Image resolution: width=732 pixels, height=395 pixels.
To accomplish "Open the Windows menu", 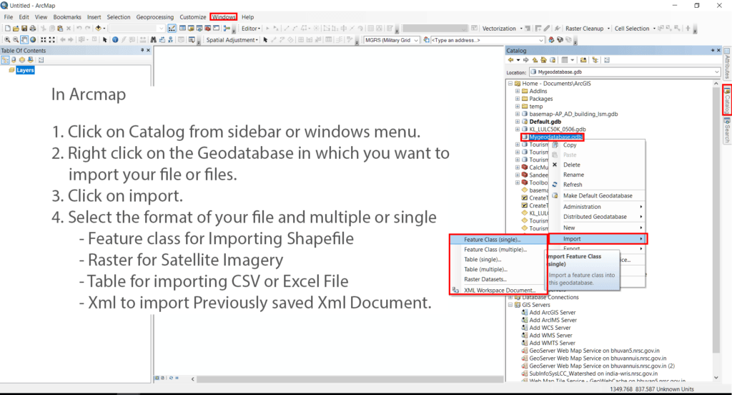I will [224, 17].
